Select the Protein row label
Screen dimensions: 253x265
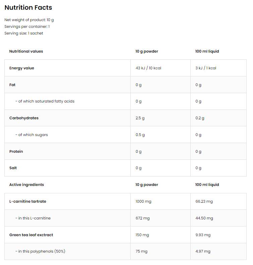(x=16, y=151)
